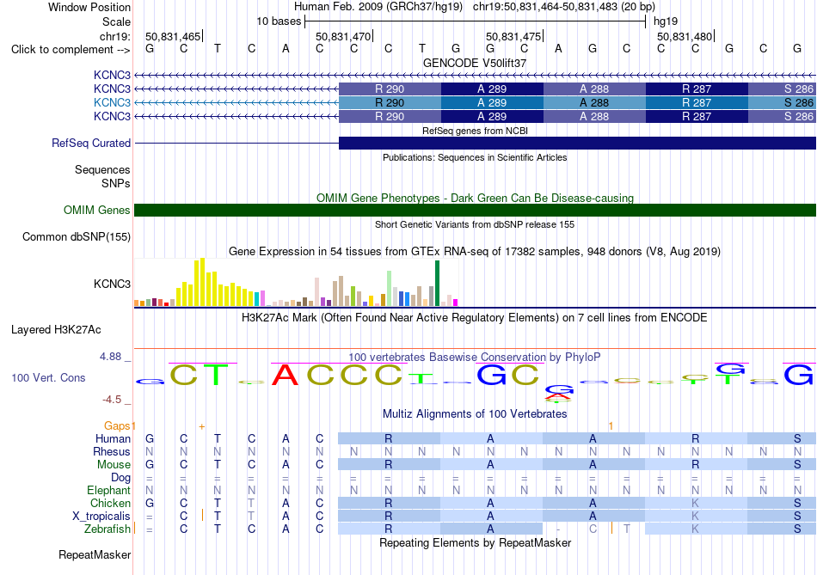Click the hg19 label beside scale bar
This screenshot has width=817, height=575.
[666, 21]
